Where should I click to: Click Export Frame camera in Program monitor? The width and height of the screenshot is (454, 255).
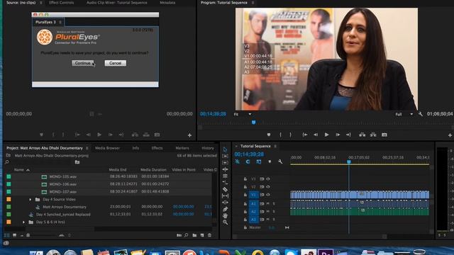384,135
